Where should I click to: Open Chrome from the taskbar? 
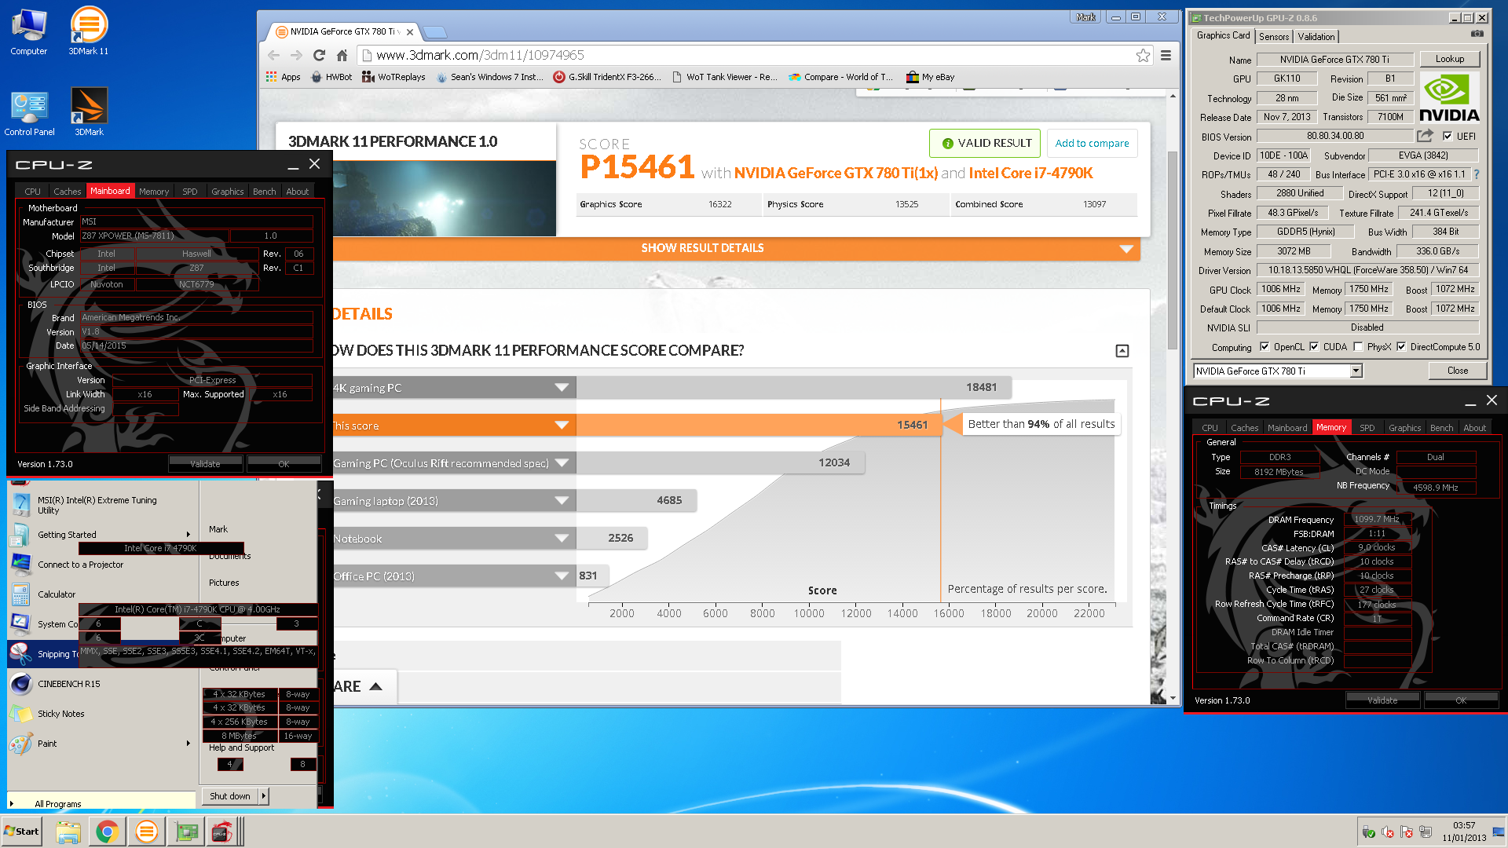click(108, 832)
